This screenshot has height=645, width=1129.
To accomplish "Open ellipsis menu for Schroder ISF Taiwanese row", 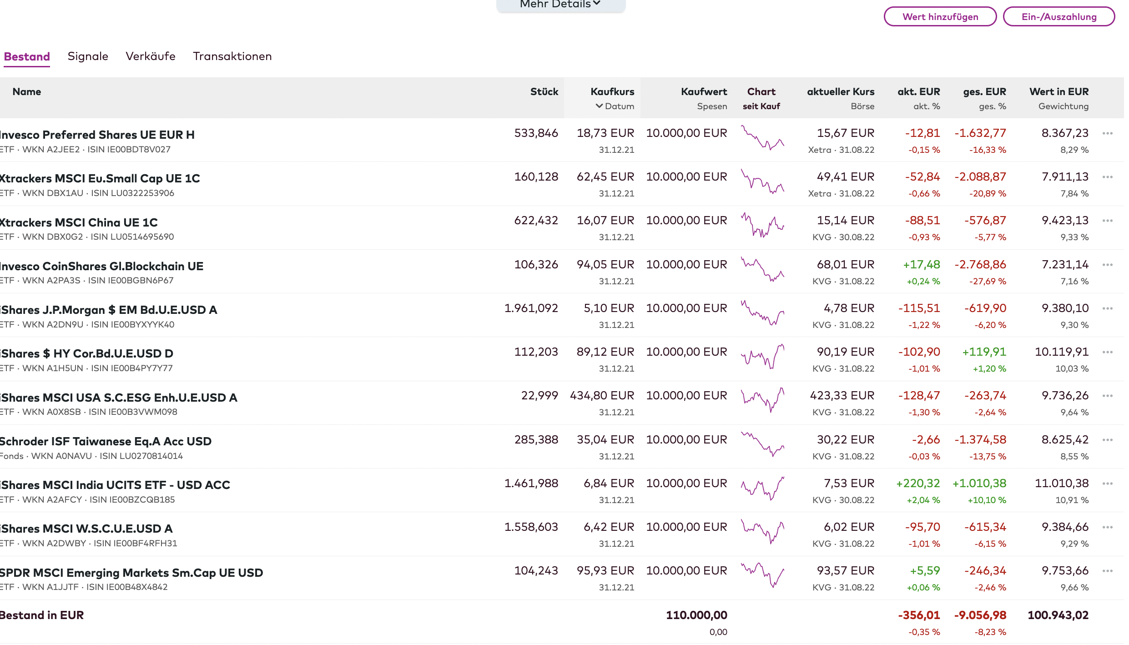I will (1107, 440).
